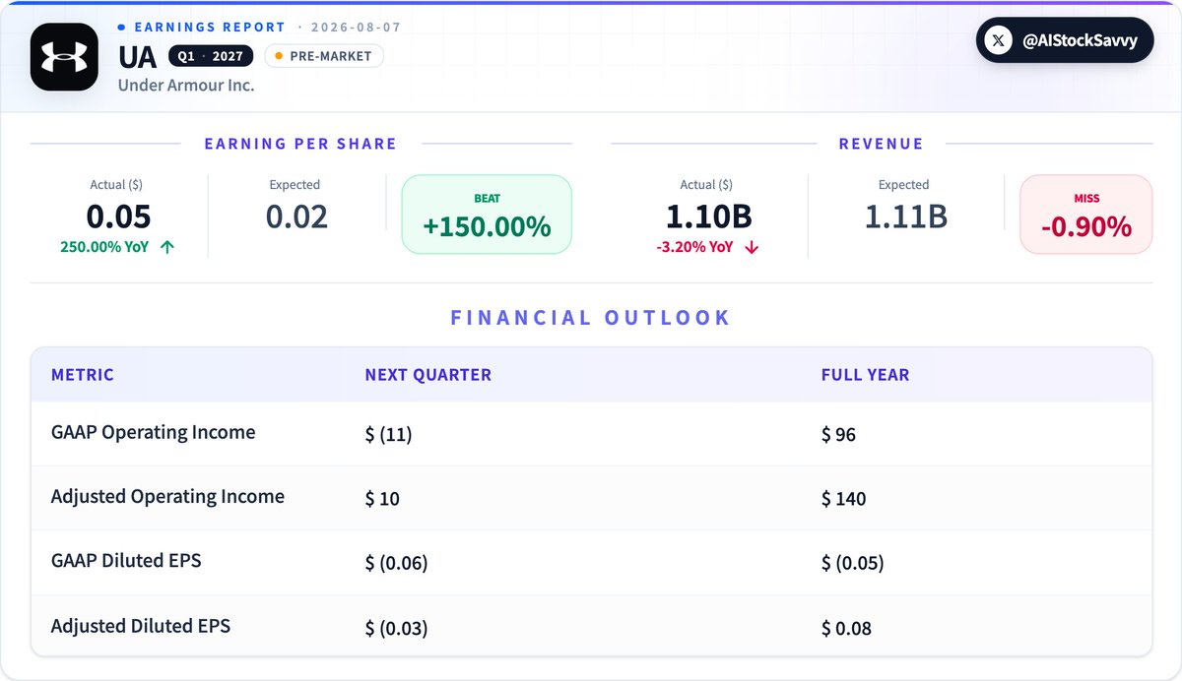Select the GAAP Diluted EPS row label
The height and width of the screenshot is (681, 1182).
click(x=126, y=561)
